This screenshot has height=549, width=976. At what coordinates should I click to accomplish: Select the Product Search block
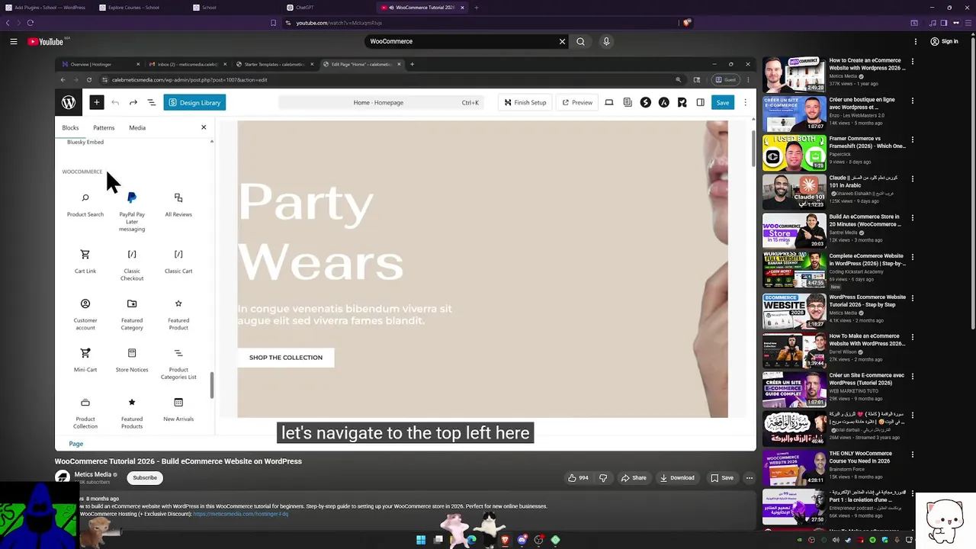pos(85,206)
